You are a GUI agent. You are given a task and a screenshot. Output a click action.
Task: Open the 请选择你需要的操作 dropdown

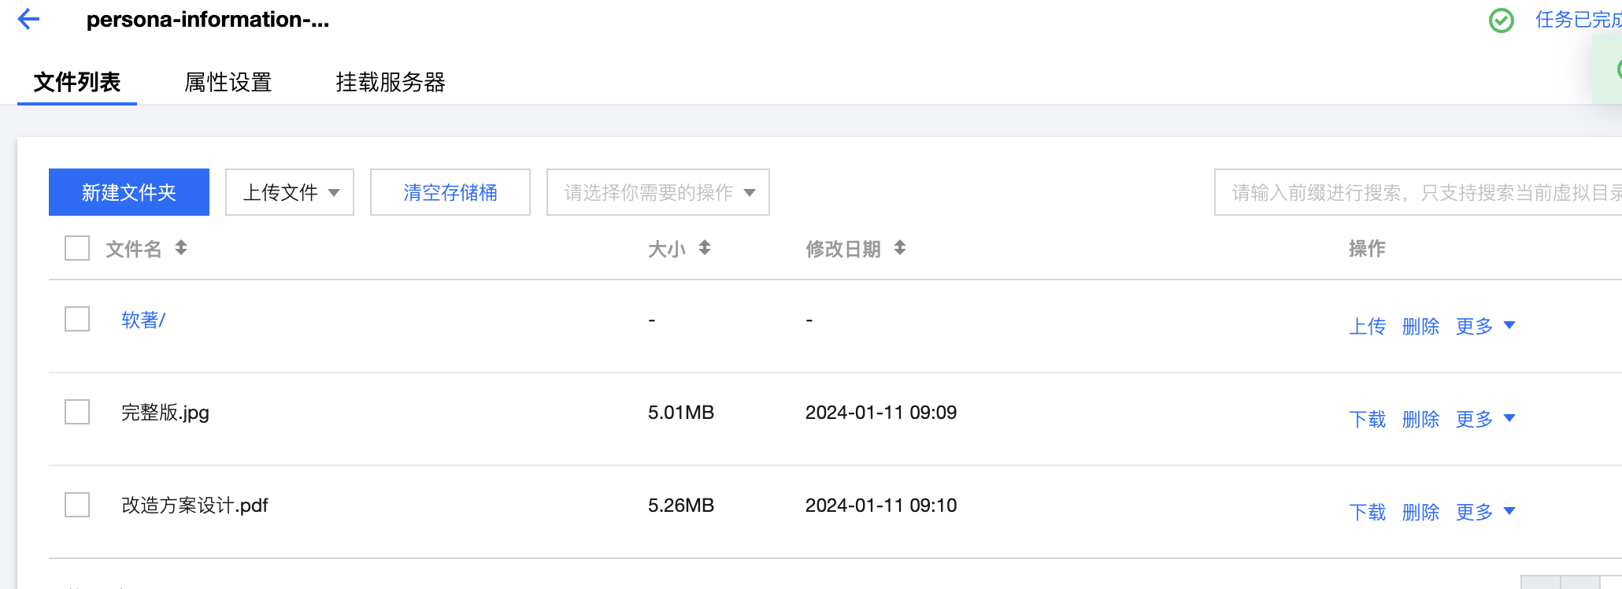658,192
